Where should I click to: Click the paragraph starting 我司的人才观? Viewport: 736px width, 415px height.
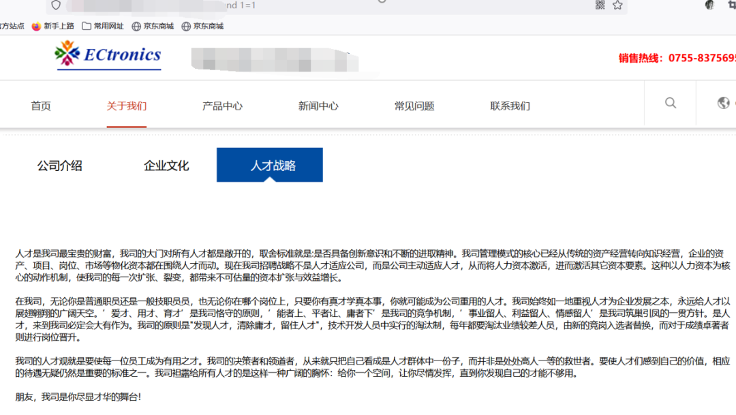(373, 367)
